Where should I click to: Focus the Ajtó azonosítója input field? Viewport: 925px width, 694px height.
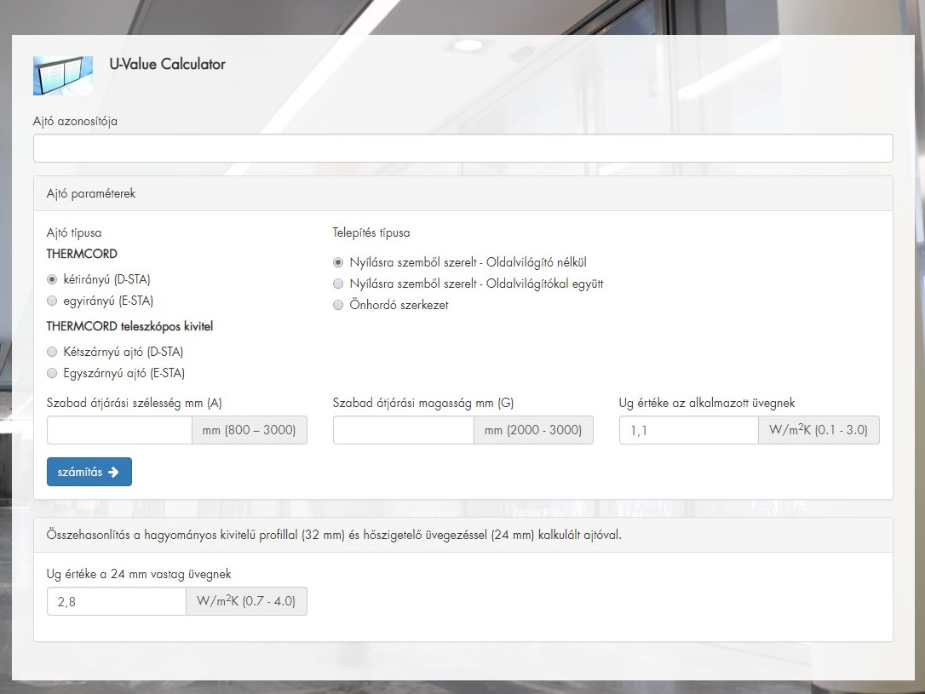coord(463,148)
